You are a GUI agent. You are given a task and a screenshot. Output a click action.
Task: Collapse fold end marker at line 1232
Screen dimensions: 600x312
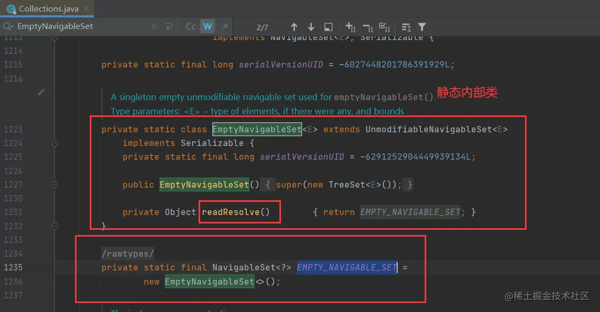click(x=55, y=226)
